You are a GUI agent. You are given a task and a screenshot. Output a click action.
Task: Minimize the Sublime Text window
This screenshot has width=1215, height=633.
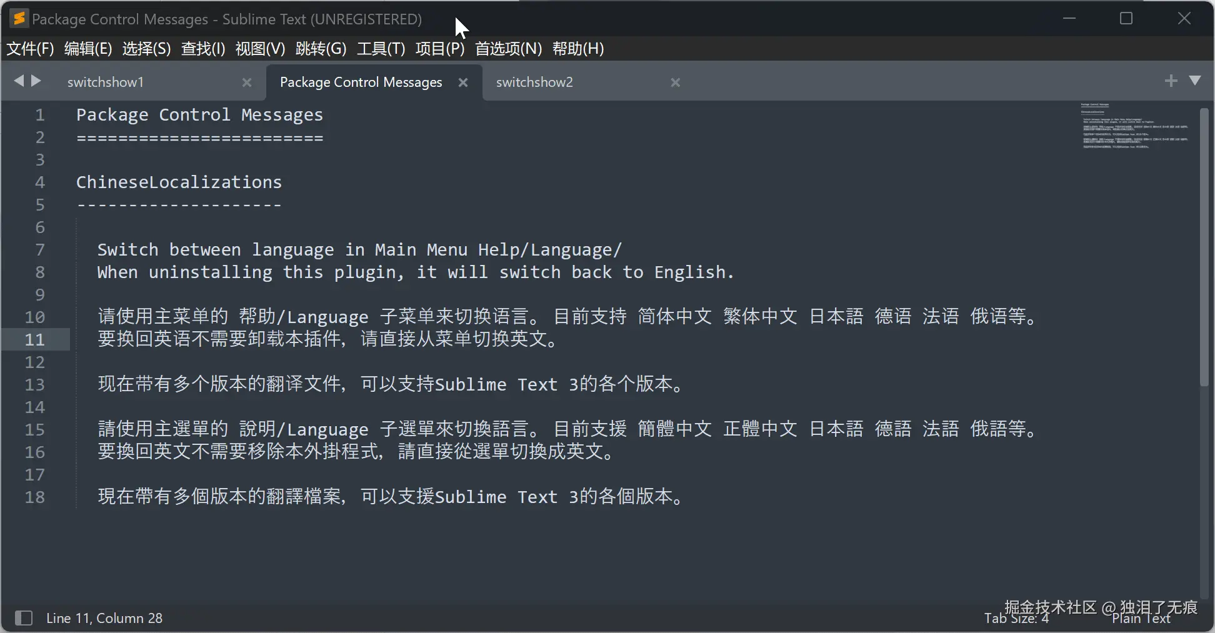coord(1069,18)
